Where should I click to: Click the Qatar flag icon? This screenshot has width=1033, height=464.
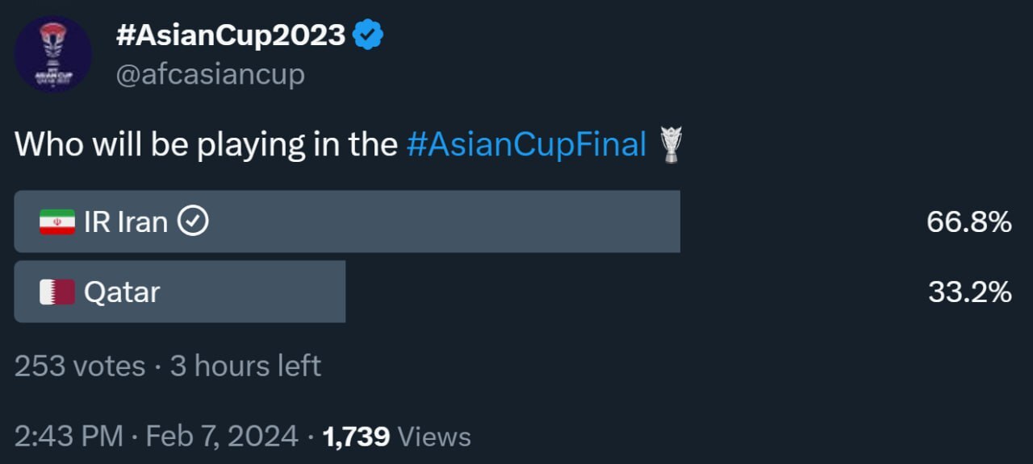coord(56,292)
